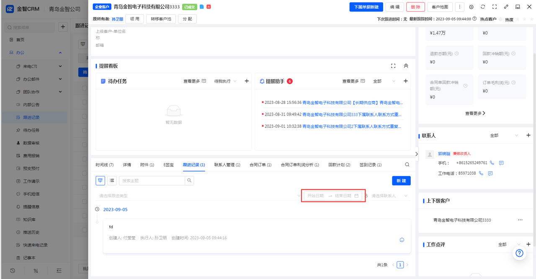The height and width of the screenshot is (279, 536).
Task: Switch to the 详情 tab
Action: [127, 165]
